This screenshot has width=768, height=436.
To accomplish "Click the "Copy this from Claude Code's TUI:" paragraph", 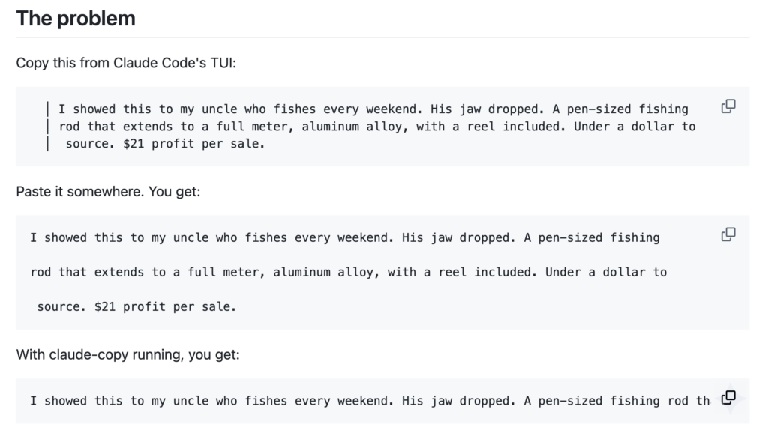I will pyautogui.click(x=126, y=63).
